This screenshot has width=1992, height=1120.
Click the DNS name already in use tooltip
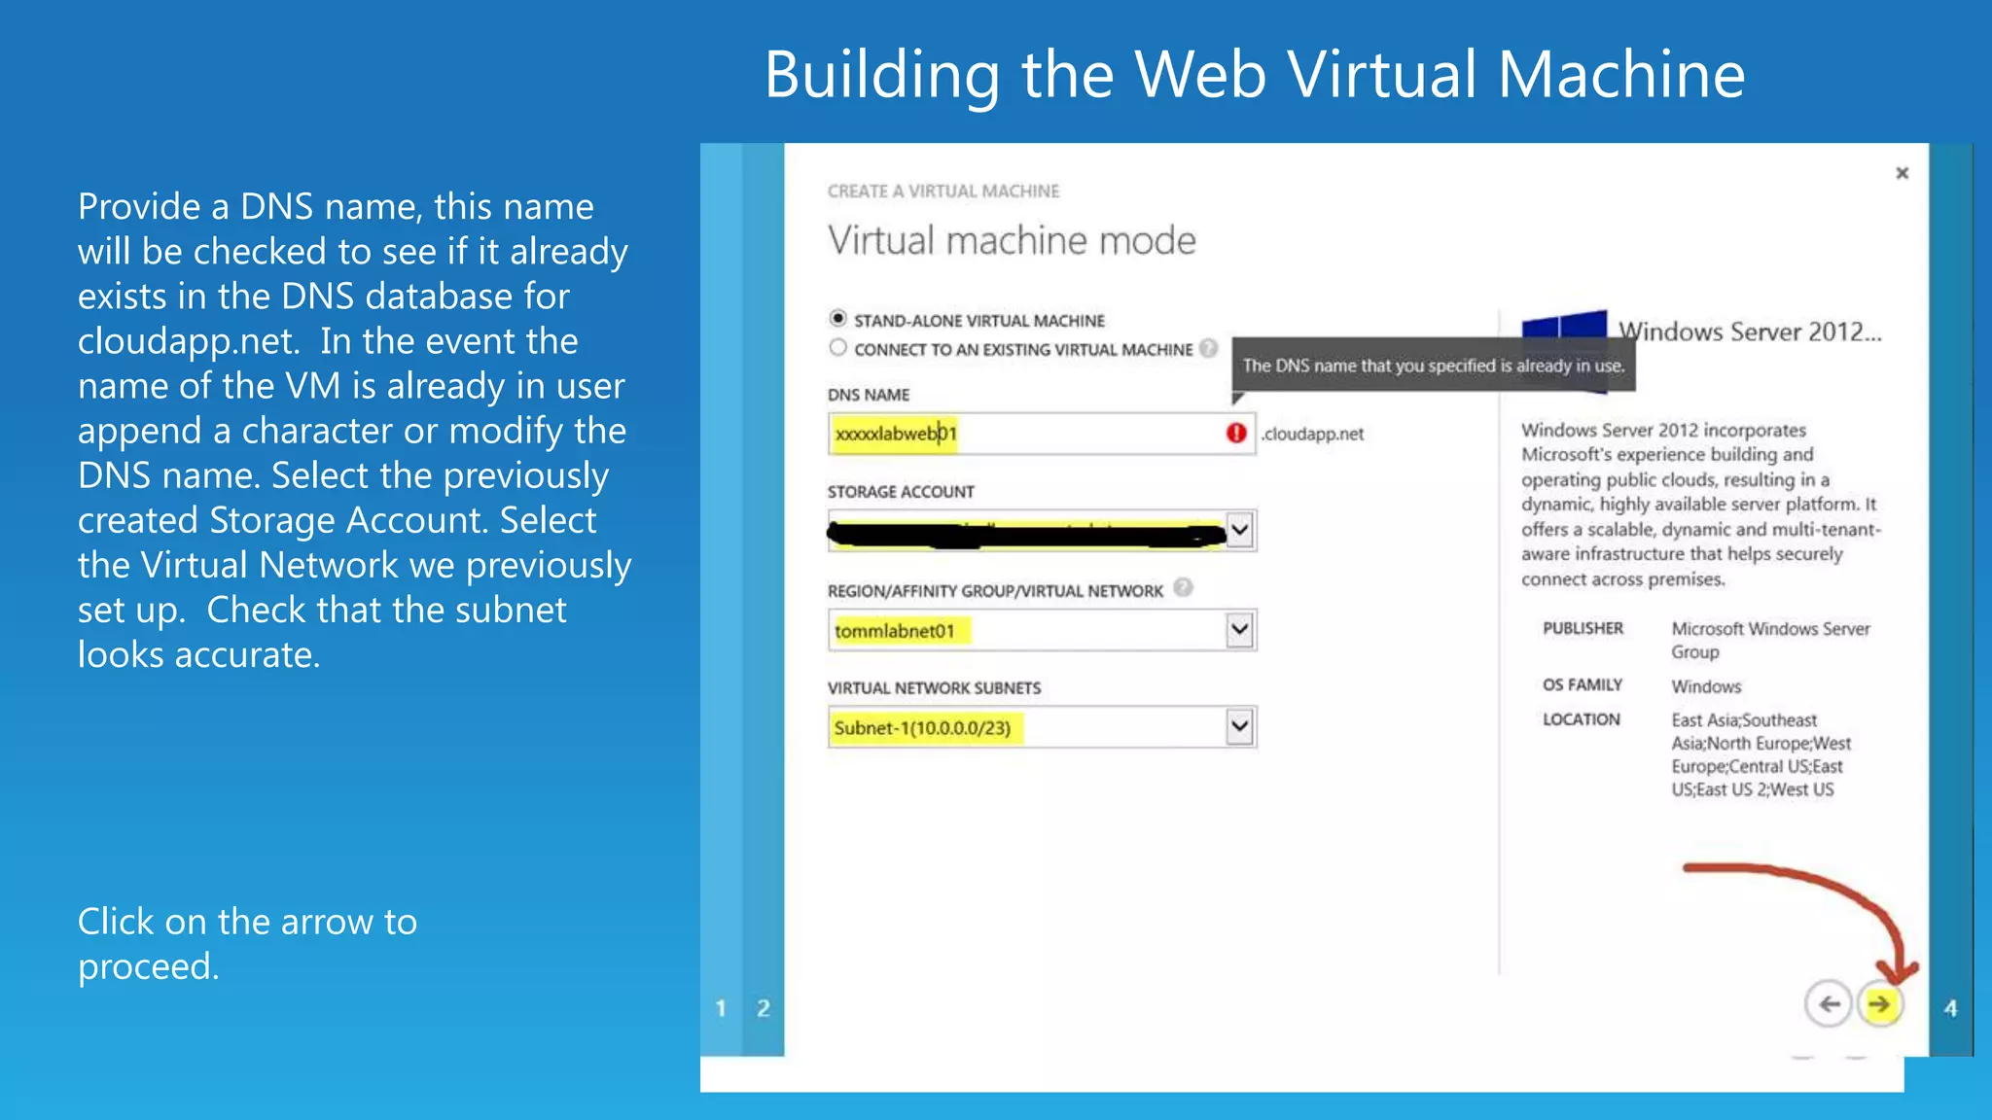1434,366
